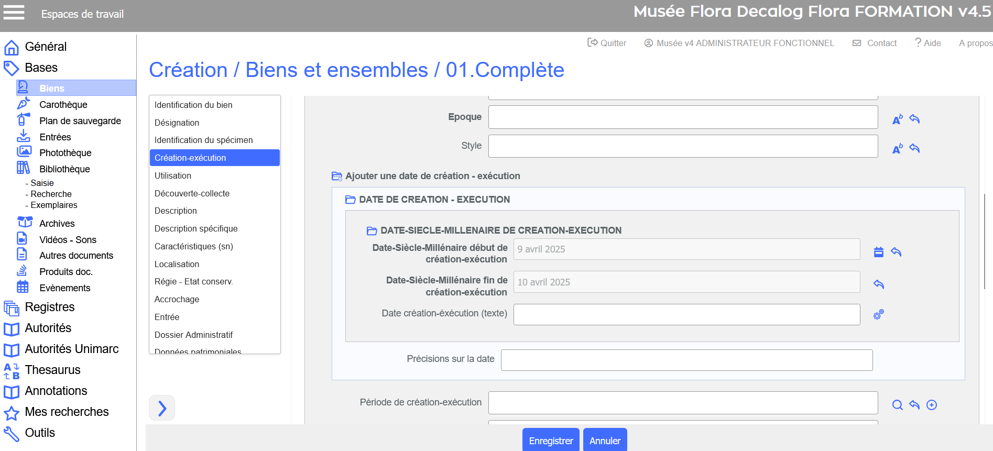This screenshot has width=993, height=451.
Task: Click calendar icon for début date
Action: 879,252
